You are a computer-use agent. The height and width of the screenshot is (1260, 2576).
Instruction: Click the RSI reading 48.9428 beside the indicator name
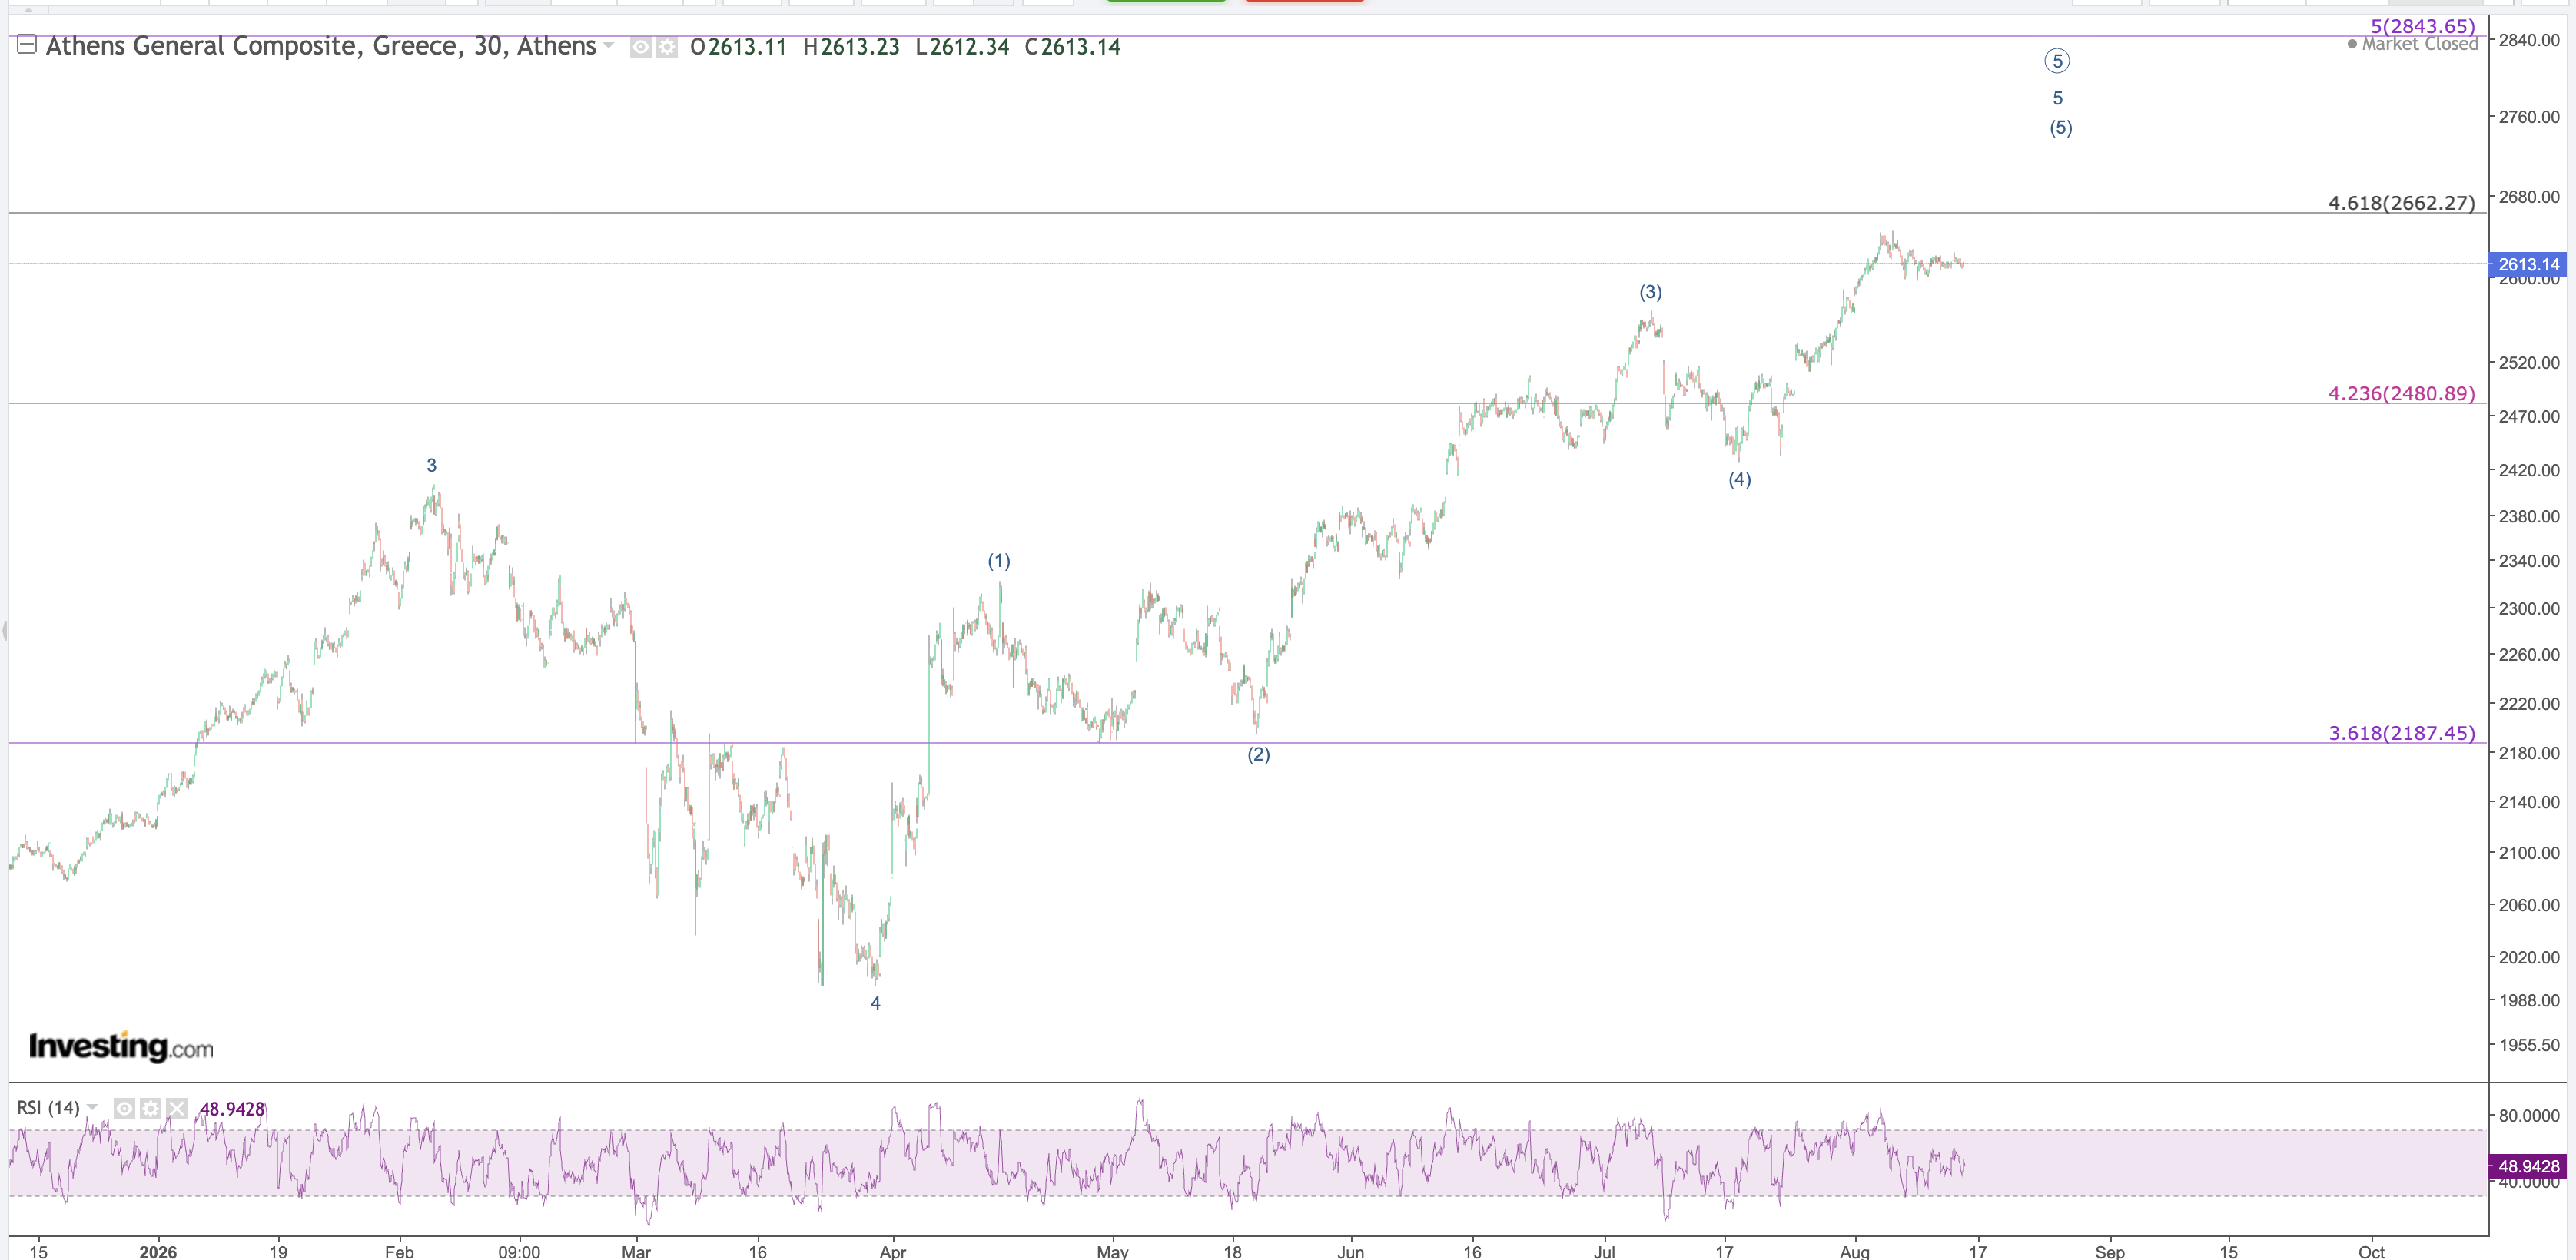232,1109
